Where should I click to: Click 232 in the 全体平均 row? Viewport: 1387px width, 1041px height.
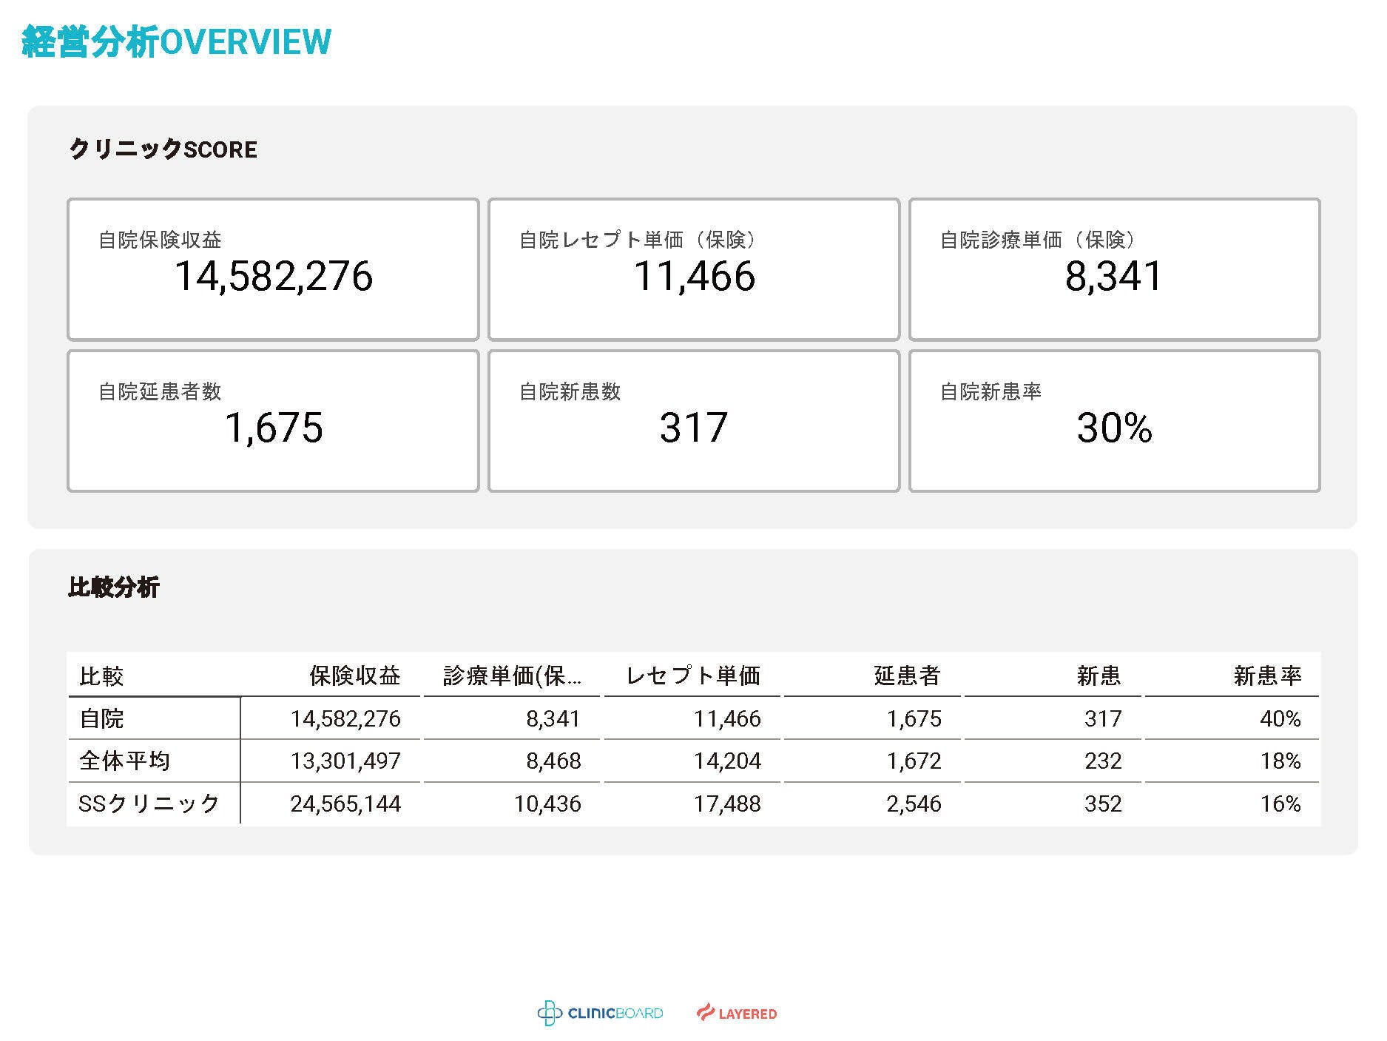pos(1103,761)
